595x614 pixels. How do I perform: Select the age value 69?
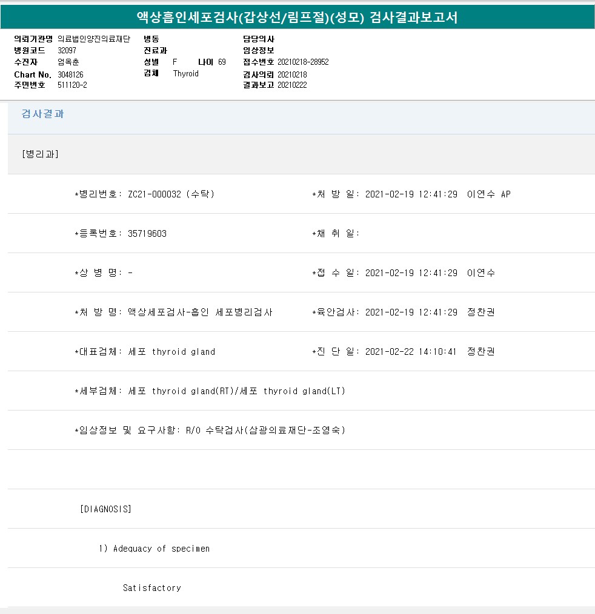pyautogui.click(x=222, y=62)
